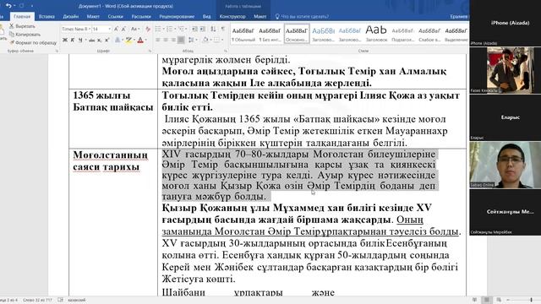The width and height of the screenshot is (541, 304).
Task: Undo the last action in Word
Action: coord(8,6)
